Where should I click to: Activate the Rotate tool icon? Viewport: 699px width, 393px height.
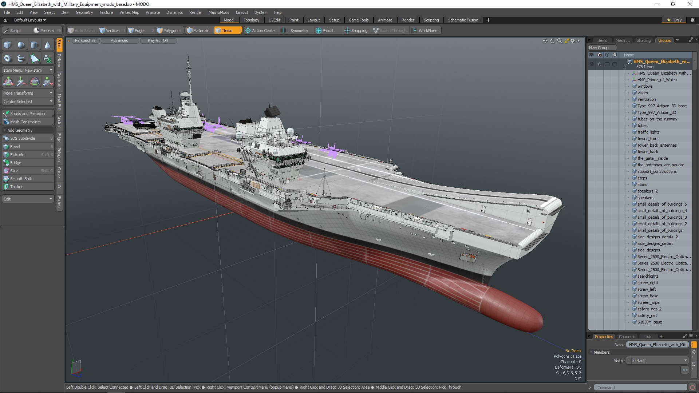[x=34, y=82]
